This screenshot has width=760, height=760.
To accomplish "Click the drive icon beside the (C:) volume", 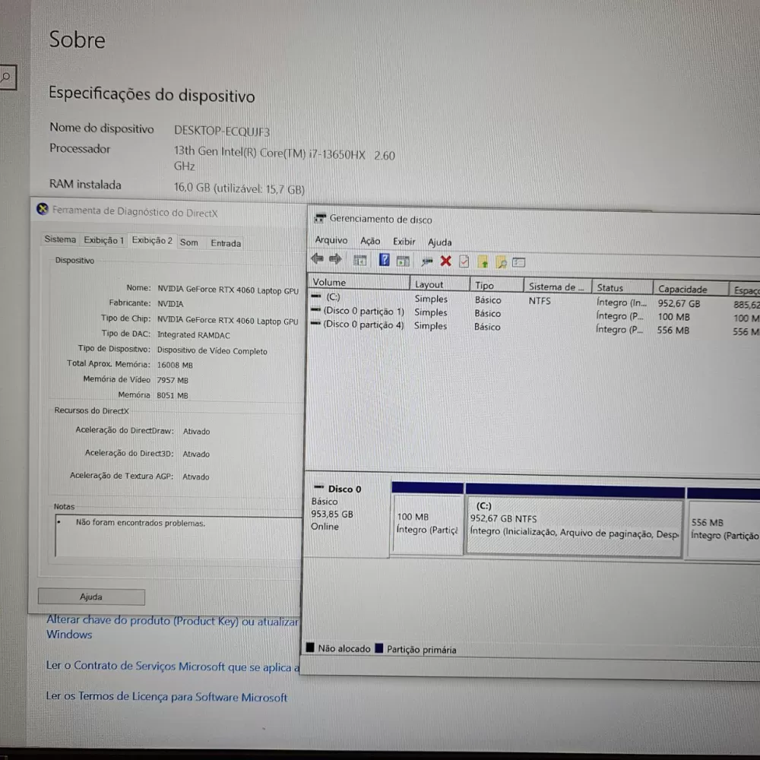I will click(x=316, y=296).
